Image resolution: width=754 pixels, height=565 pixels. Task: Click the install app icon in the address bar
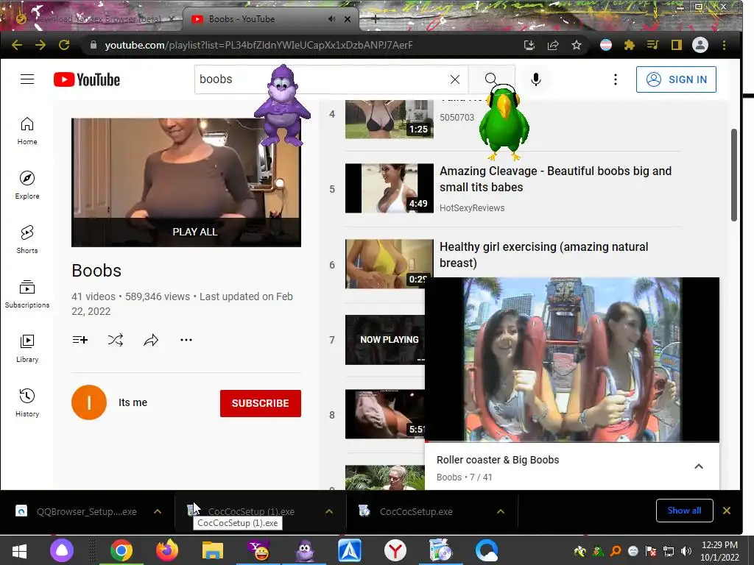529,45
